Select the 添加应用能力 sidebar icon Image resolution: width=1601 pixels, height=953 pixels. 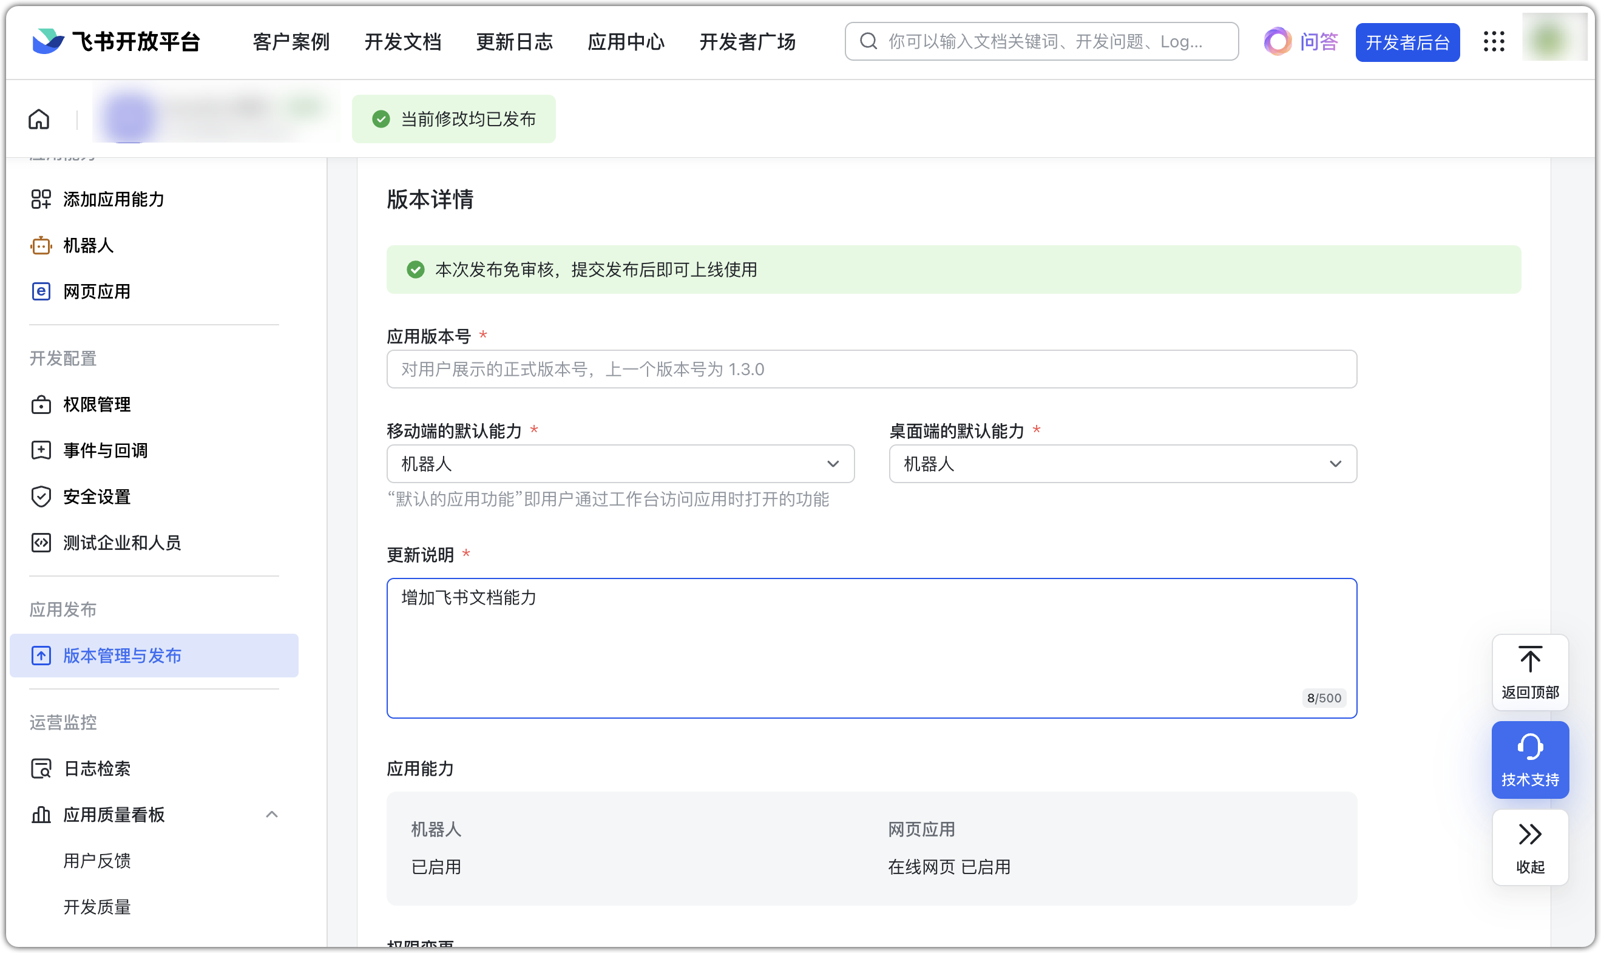[x=41, y=199]
